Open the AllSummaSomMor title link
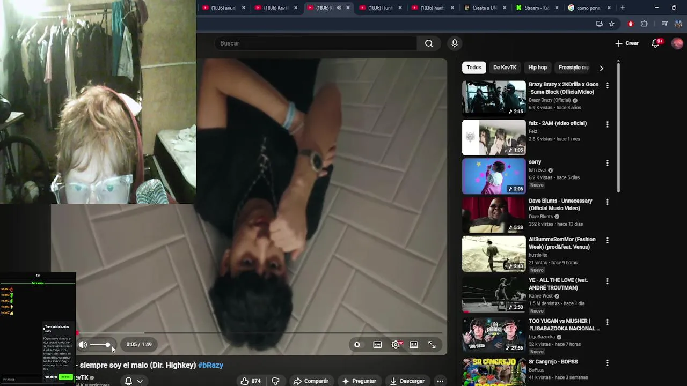Viewport: 687px width, 386px height. [562, 243]
